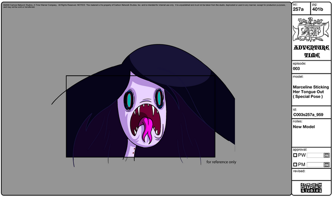The image size is (334, 198).
Task: Click the Adventure Time banner logo
Action: pyautogui.click(x=311, y=30)
